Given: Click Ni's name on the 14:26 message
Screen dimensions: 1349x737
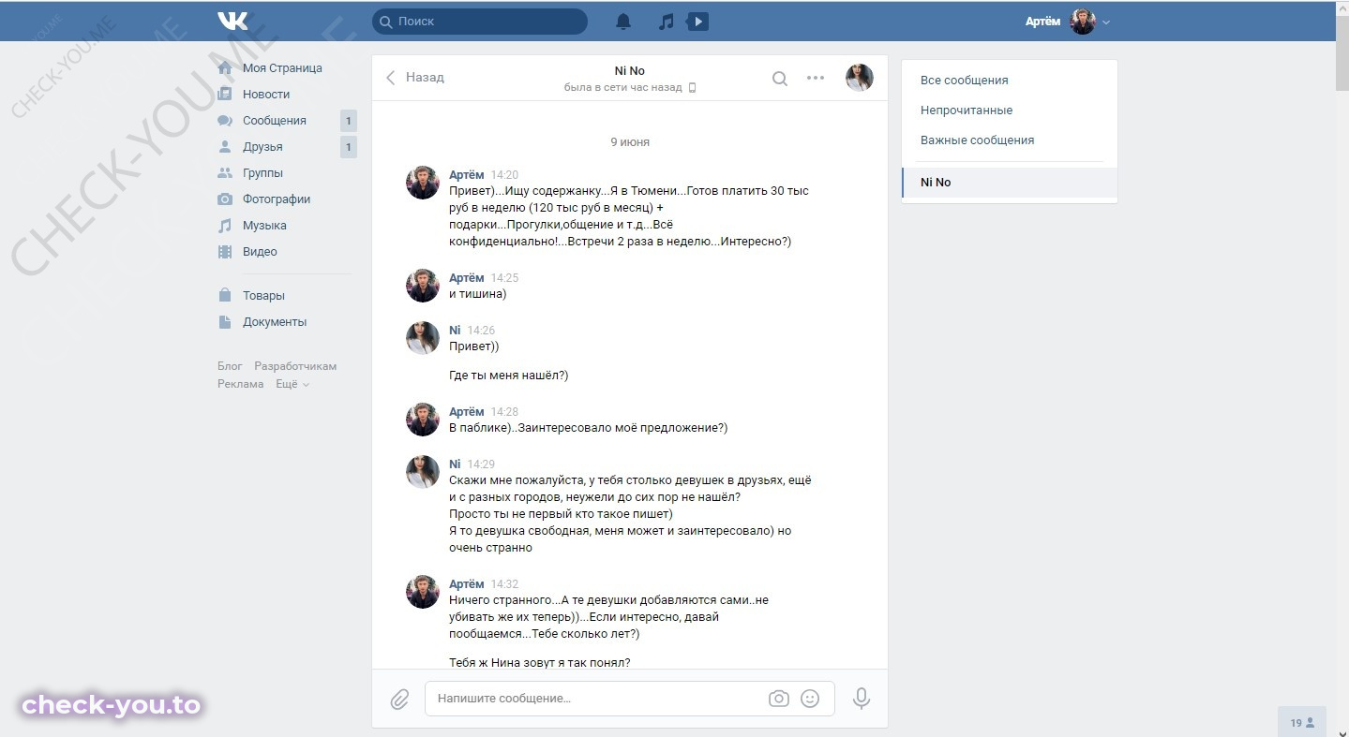Looking at the screenshot, I should pos(455,331).
